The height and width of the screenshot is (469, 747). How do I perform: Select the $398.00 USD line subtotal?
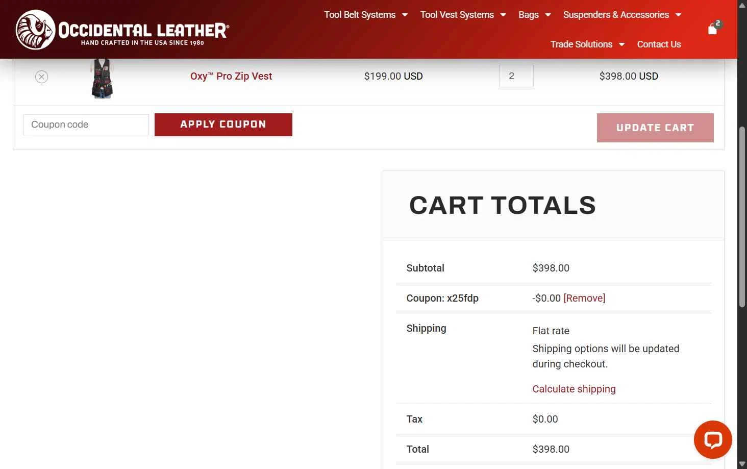pos(629,76)
